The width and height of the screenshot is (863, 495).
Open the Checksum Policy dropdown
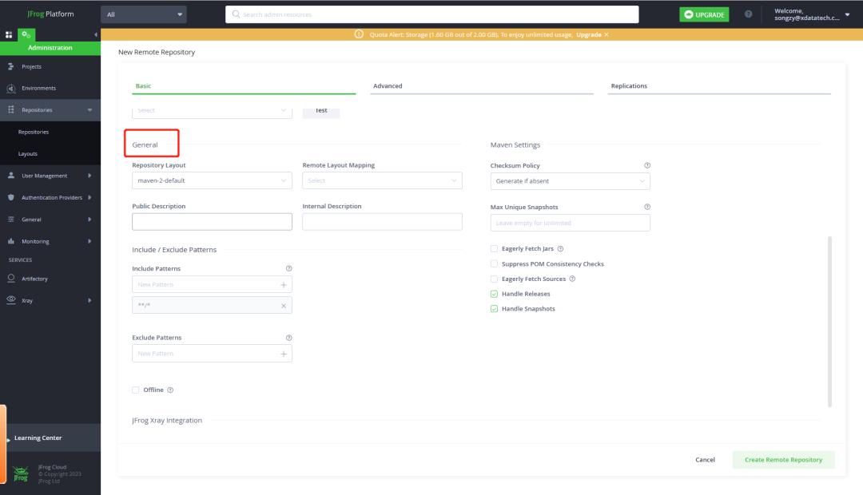click(x=570, y=181)
